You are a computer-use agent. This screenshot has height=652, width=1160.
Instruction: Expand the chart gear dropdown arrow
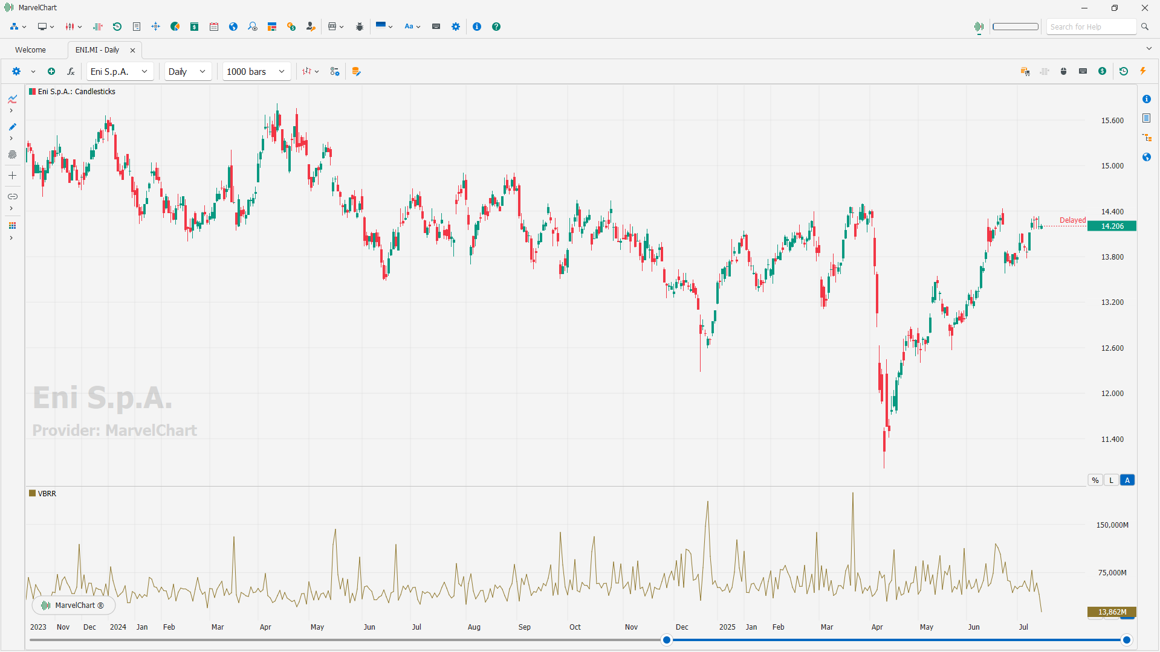(x=33, y=71)
